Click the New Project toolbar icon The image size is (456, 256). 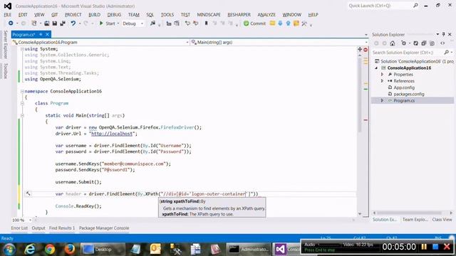click(34, 23)
